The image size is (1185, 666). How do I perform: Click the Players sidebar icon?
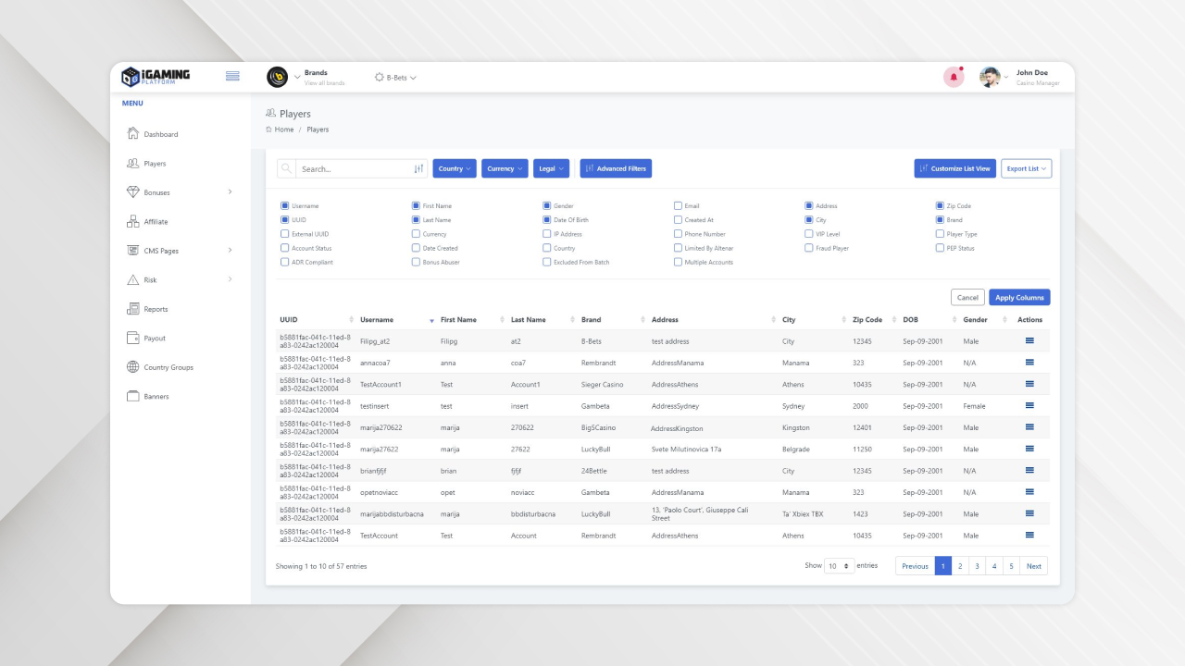132,163
